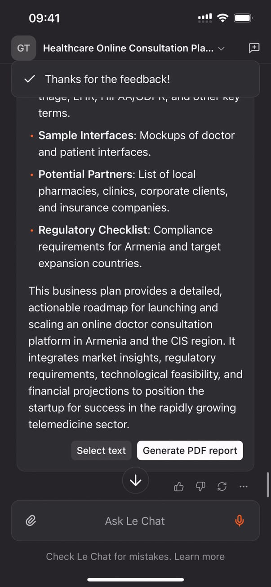Tap the paperclip attachment icon
The width and height of the screenshot is (271, 587).
[x=31, y=521]
